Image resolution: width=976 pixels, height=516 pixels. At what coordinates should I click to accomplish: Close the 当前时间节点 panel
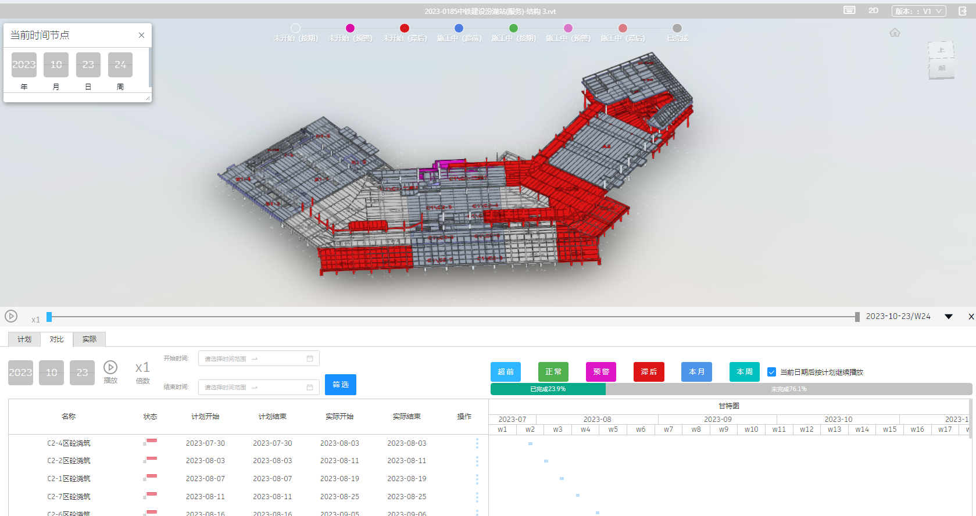[141, 35]
